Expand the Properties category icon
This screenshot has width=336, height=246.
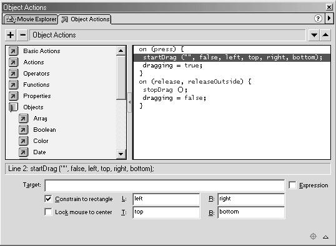pos(13,96)
